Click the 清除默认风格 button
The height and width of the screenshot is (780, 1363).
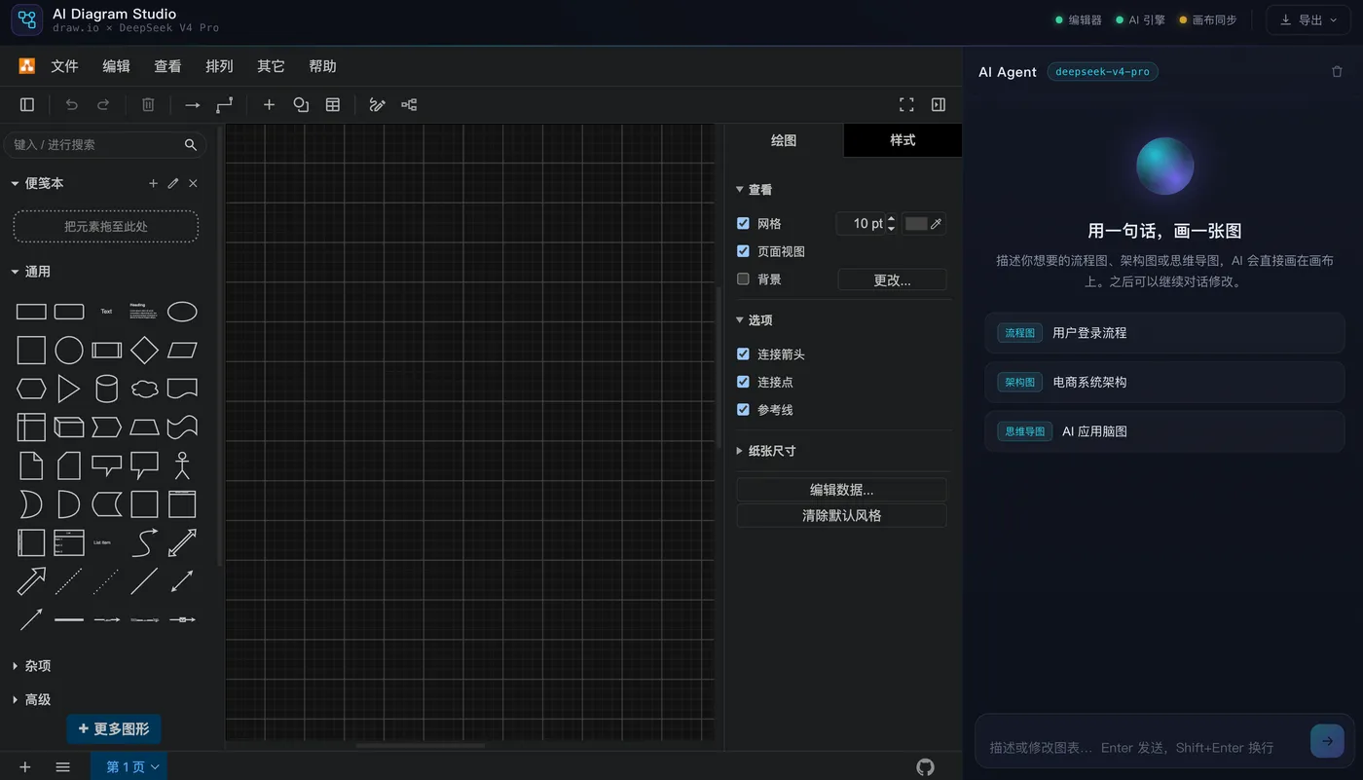(x=841, y=515)
